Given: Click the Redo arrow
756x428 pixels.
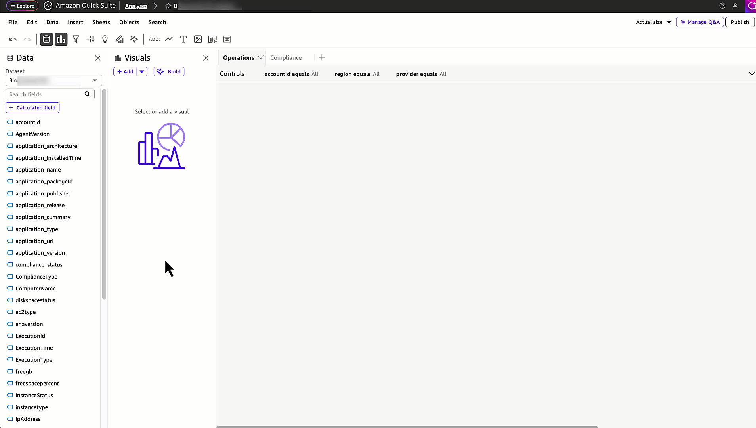Looking at the screenshot, I should [27, 39].
